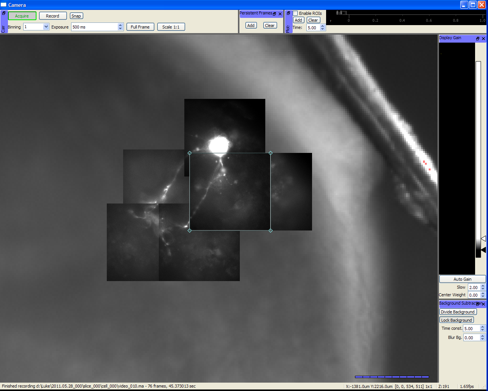
Task: Grab the top-left ROI corner handle
Action: tap(190, 153)
